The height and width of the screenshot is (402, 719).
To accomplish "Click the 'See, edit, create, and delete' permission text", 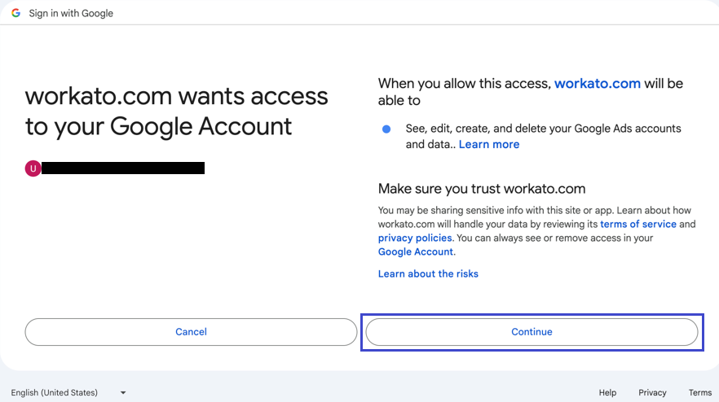I will 543,136.
